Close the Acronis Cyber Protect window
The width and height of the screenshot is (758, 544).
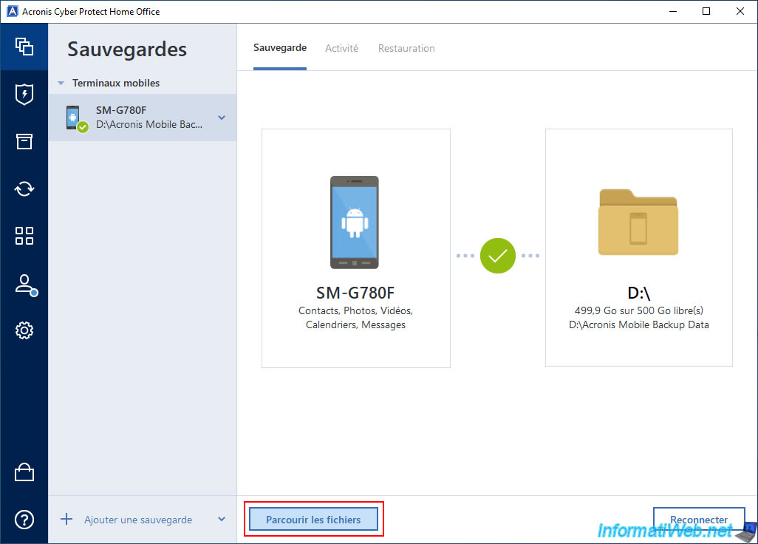(x=740, y=11)
